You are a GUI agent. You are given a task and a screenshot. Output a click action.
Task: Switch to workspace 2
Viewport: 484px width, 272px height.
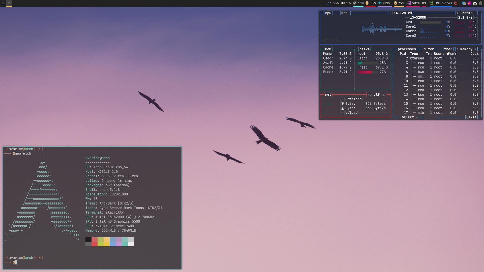pyautogui.click(x=9, y=3)
